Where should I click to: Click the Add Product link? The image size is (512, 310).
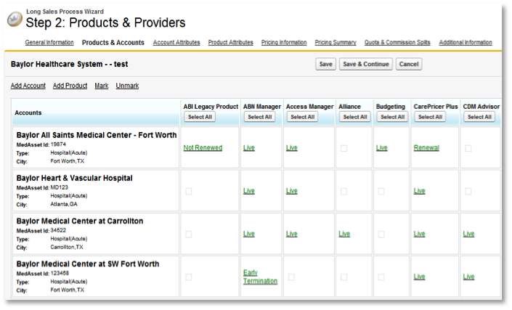tap(70, 86)
